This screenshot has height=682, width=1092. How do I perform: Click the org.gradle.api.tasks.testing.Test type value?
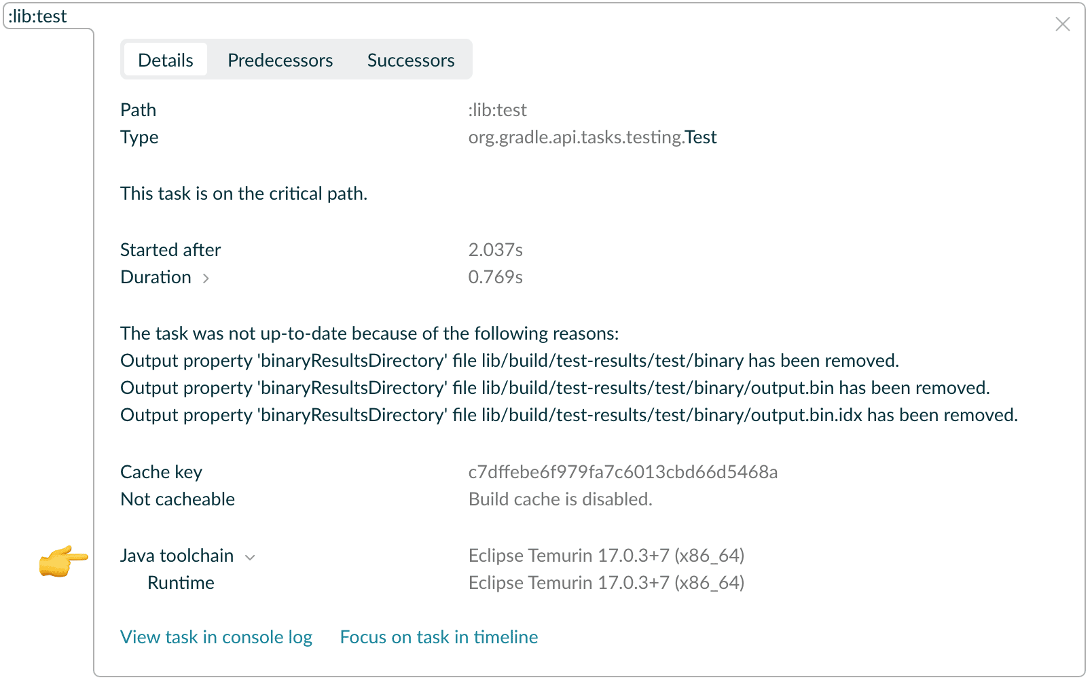point(592,137)
